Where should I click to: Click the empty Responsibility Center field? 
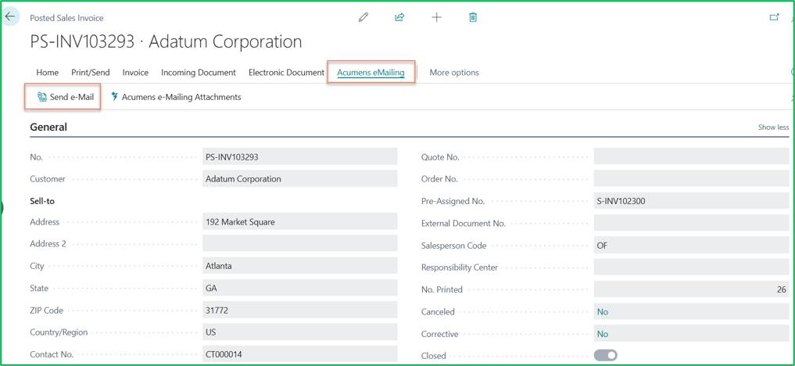[692, 267]
